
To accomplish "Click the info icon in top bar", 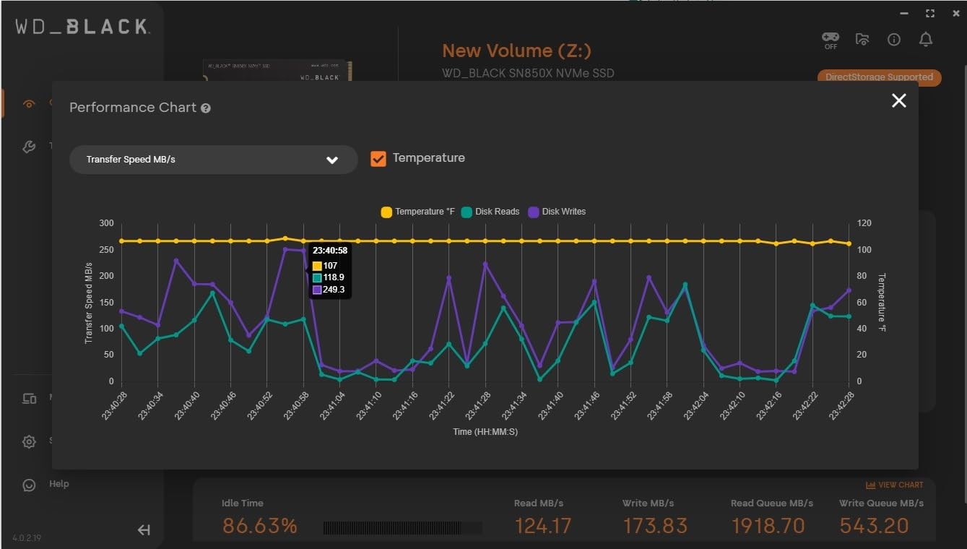I will [894, 40].
